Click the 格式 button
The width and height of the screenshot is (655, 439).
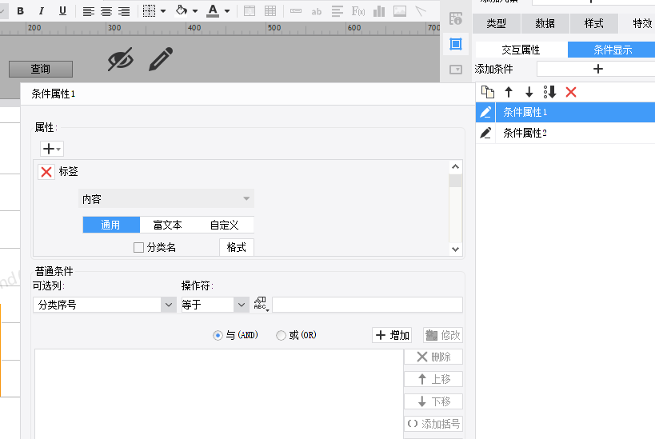click(x=237, y=247)
